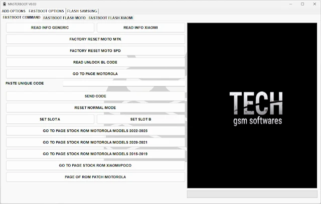
Task: Open the FASTBOOT OPTIONS tab
Action: 46,11
